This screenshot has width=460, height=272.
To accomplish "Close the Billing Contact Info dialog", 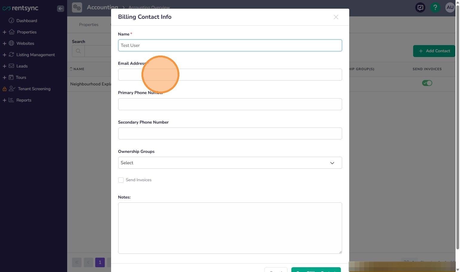I will pyautogui.click(x=336, y=17).
